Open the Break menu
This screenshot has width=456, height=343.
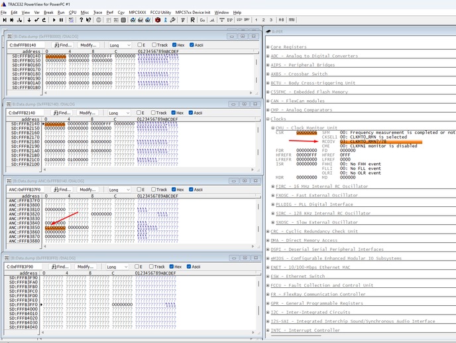(48, 13)
